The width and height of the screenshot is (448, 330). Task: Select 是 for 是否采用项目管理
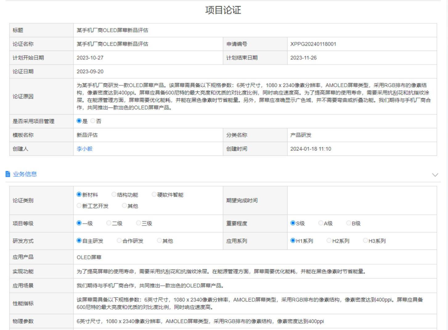[79, 121]
